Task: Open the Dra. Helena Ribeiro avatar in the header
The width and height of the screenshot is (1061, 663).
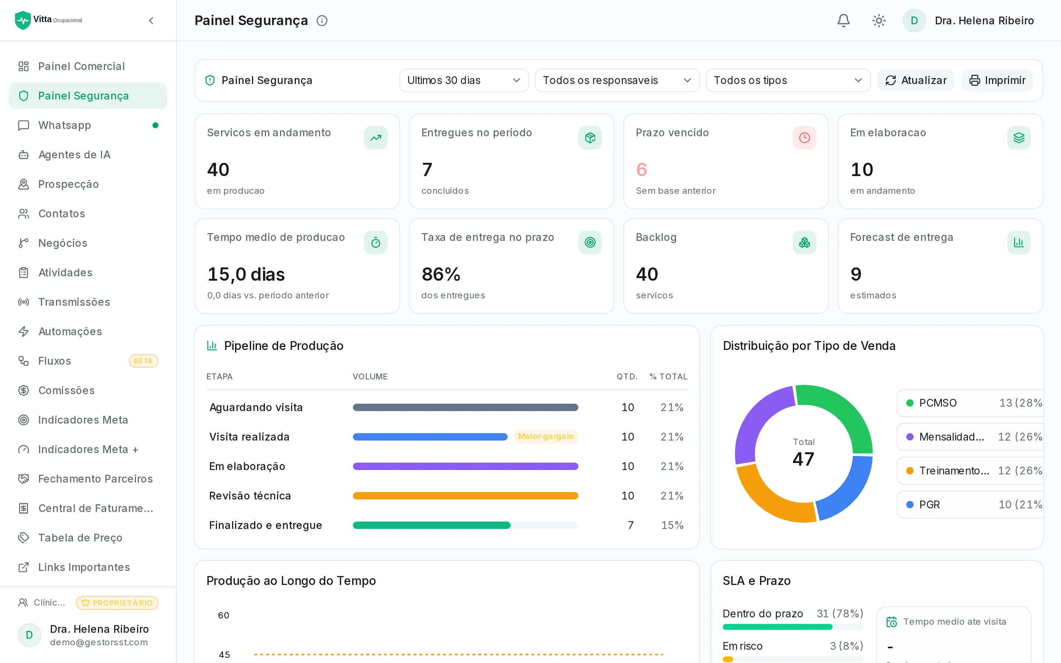Action: tap(914, 21)
